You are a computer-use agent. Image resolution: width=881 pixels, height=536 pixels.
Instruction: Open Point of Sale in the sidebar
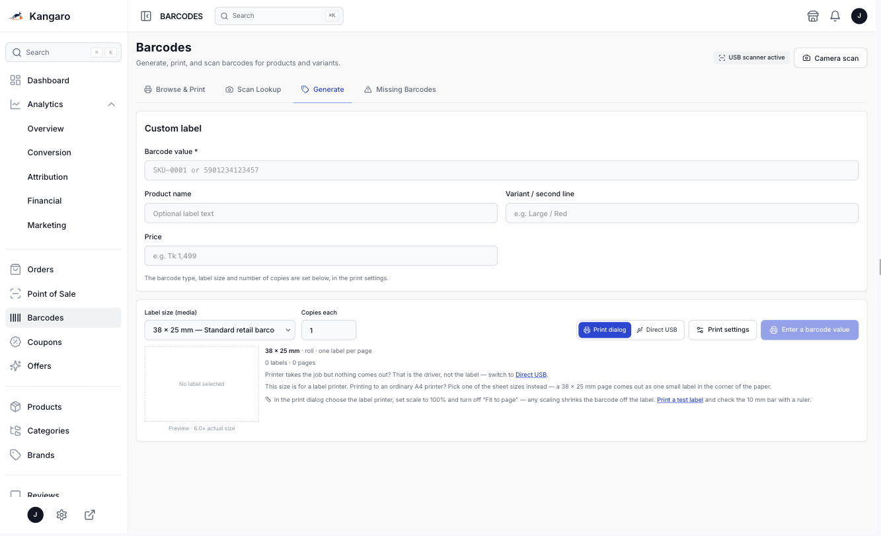[63, 294]
